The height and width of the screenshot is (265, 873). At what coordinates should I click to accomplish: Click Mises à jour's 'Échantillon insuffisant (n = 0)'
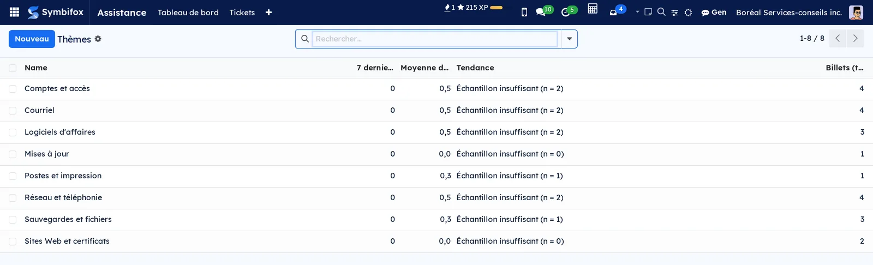click(510, 154)
